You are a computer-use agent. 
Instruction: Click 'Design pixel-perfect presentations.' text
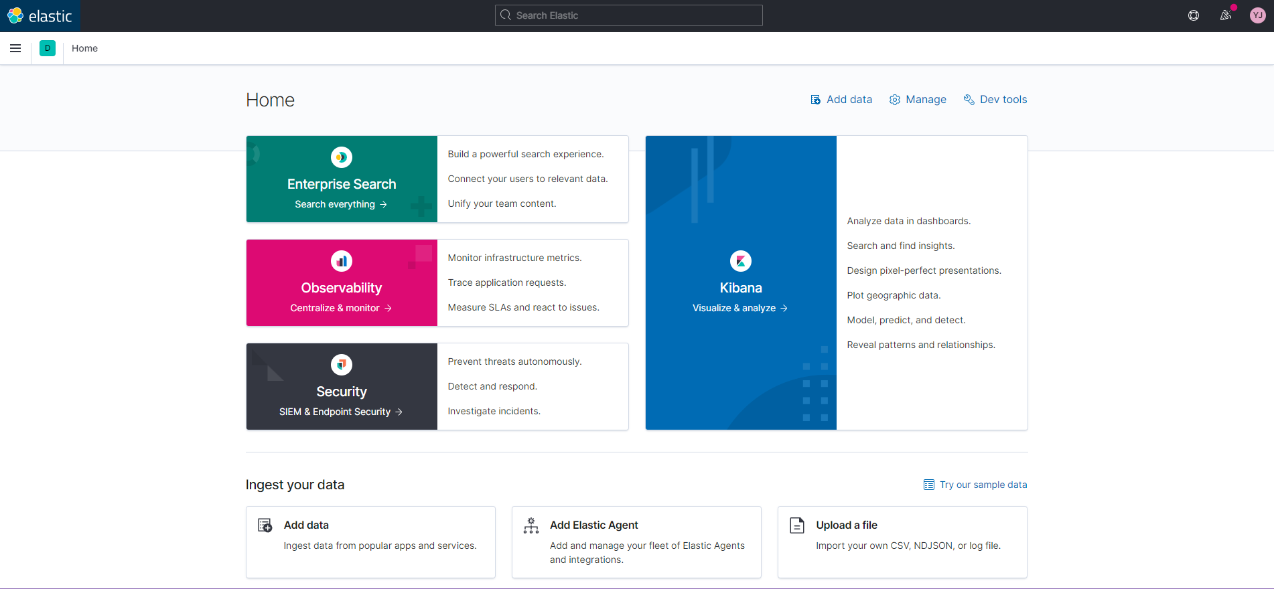pyautogui.click(x=924, y=270)
